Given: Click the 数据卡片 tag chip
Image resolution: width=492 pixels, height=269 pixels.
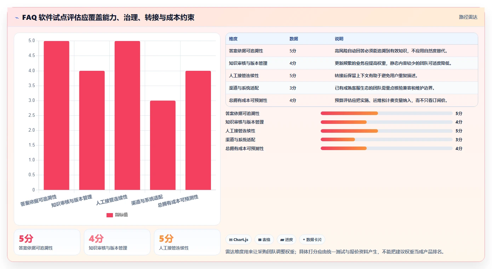Looking at the screenshot, I should [312, 240].
